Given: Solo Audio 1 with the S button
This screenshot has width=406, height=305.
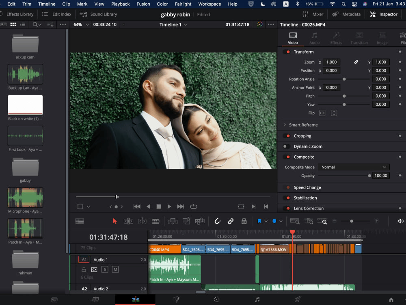Looking at the screenshot, I should 105,269.
